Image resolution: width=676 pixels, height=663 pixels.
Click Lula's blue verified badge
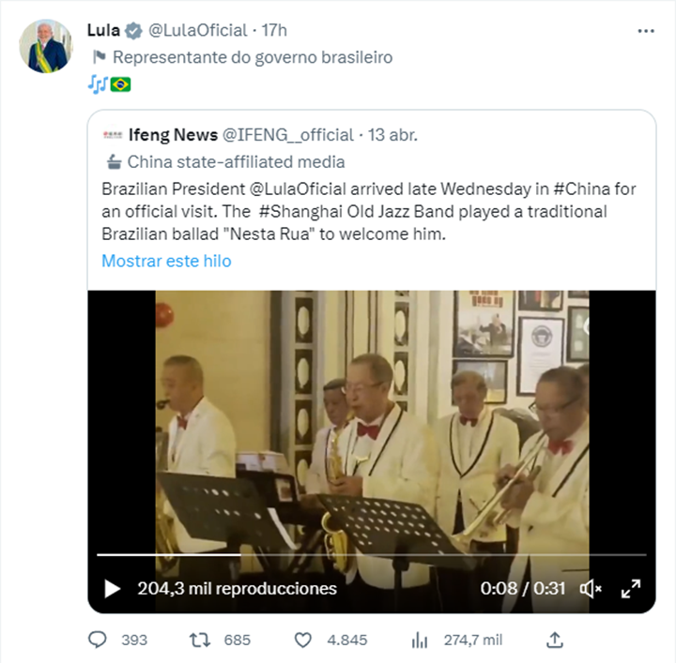[134, 30]
